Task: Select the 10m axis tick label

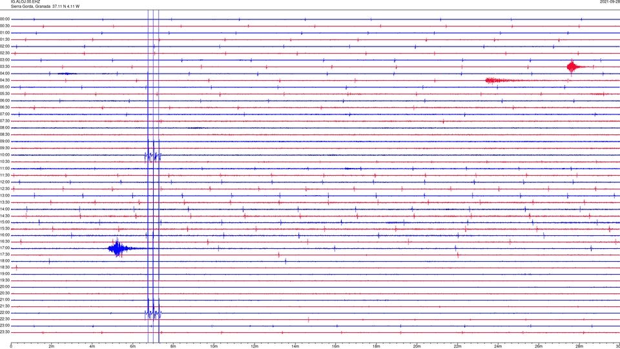Action: [214, 346]
